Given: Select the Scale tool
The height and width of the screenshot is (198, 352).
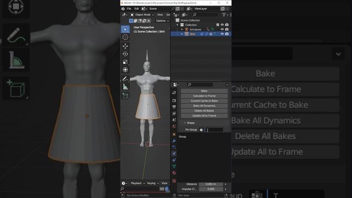Looking at the screenshot, I should click(x=125, y=62).
